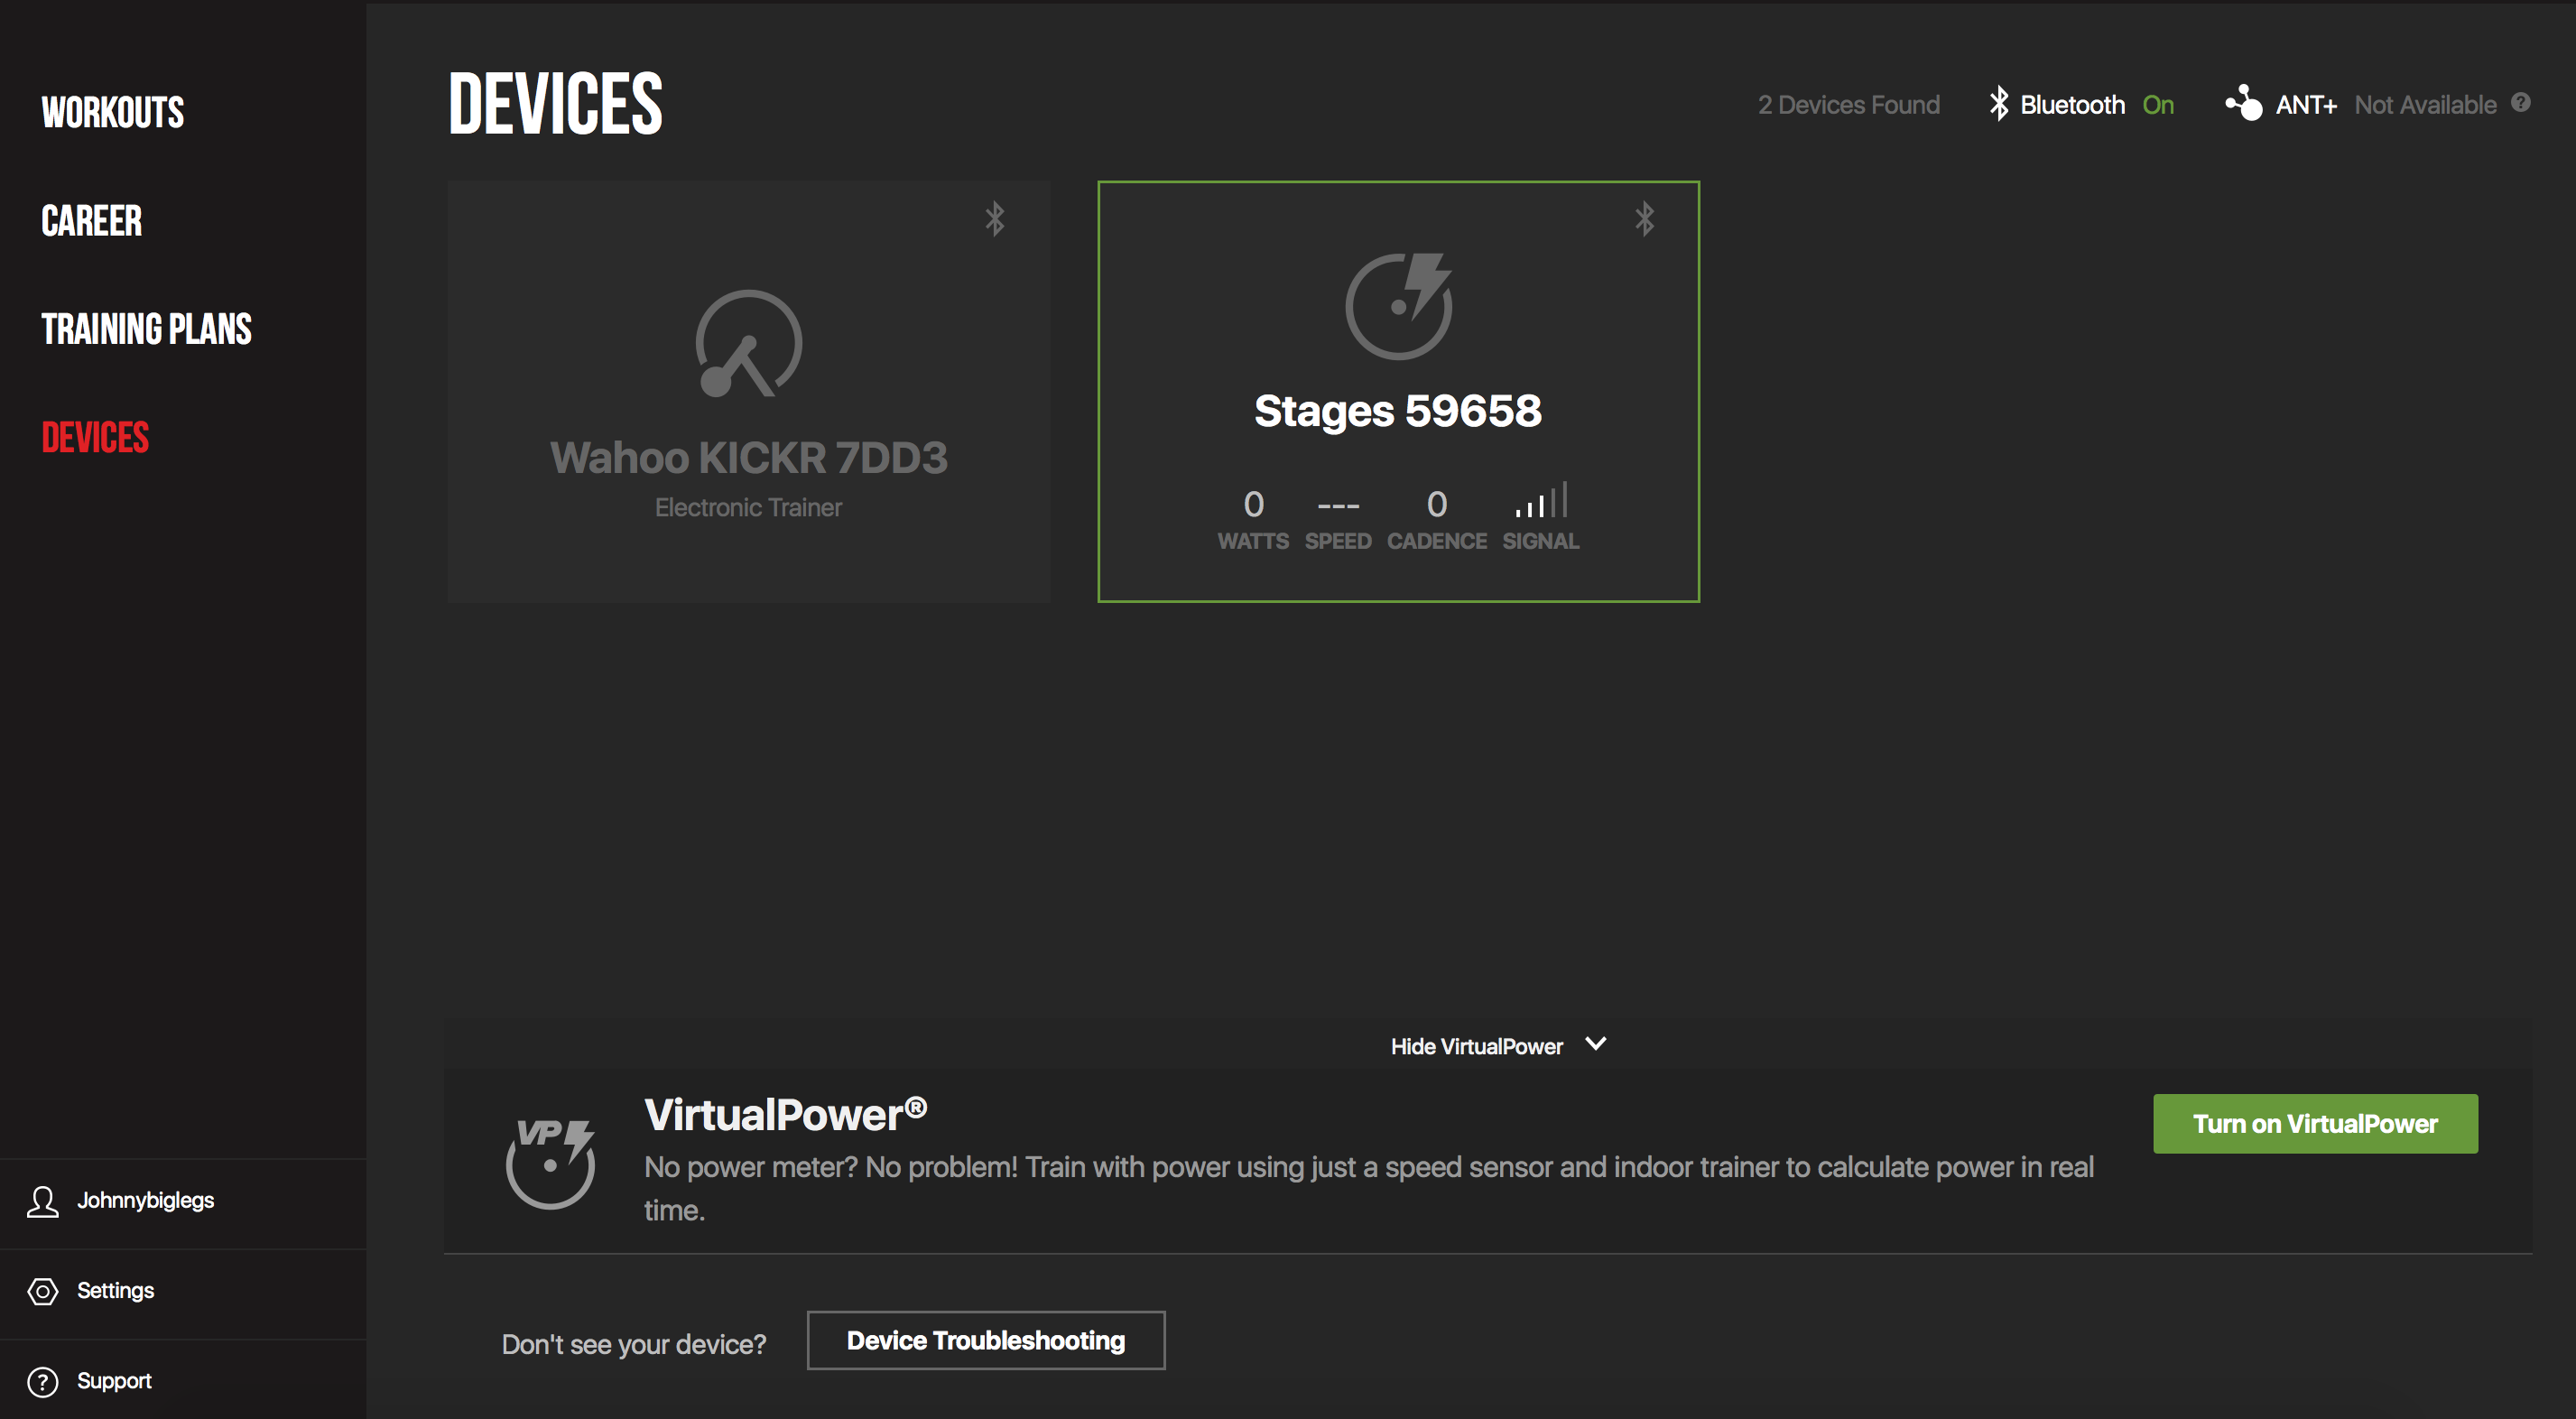Screen dimensions: 2576x1419
Task: Click the Support question mark icon
Action: [42, 1381]
